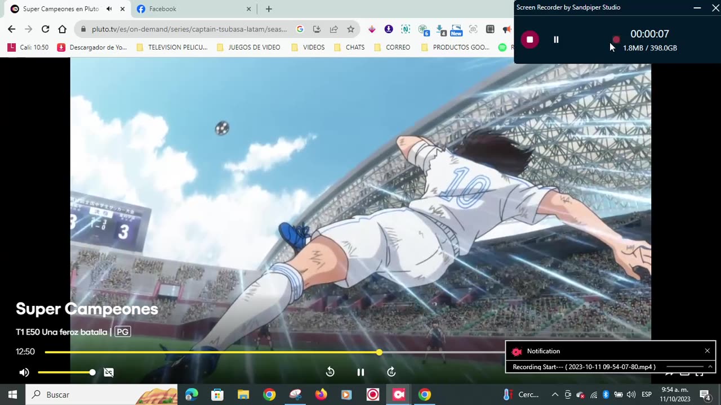Skip forward 15 seconds in video

391,372
